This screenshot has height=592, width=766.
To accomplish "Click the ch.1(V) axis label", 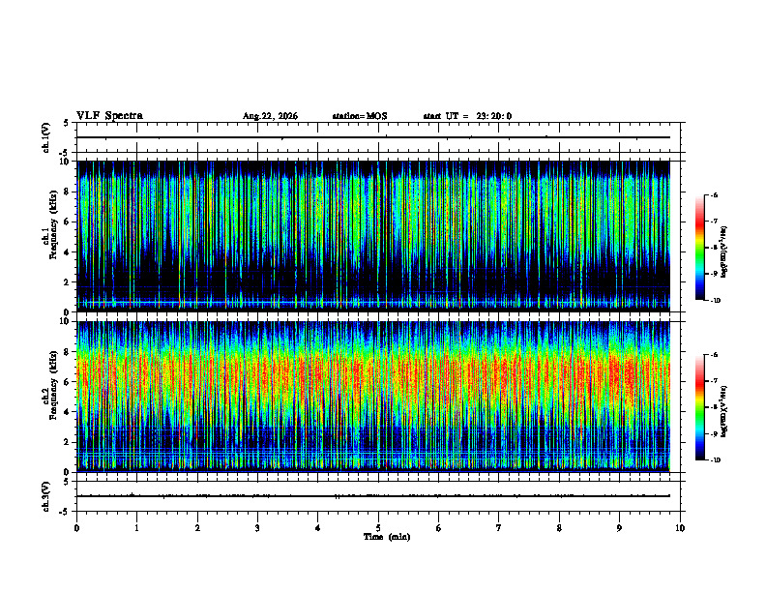I will coord(46,137).
